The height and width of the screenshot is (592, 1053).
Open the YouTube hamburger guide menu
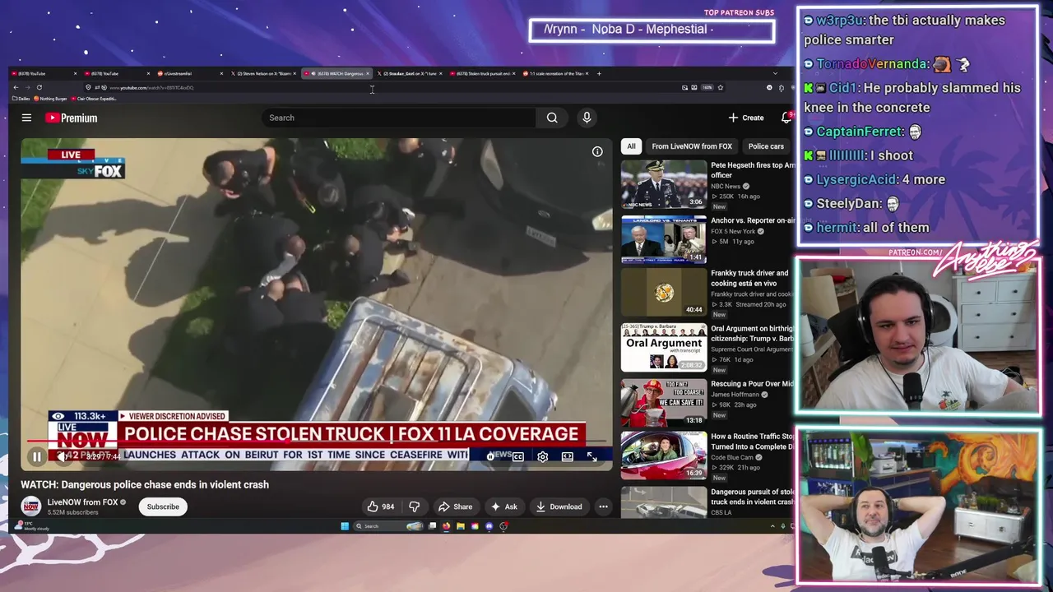[26, 118]
